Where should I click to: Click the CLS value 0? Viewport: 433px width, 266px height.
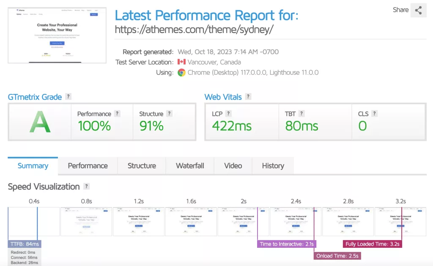coord(362,126)
